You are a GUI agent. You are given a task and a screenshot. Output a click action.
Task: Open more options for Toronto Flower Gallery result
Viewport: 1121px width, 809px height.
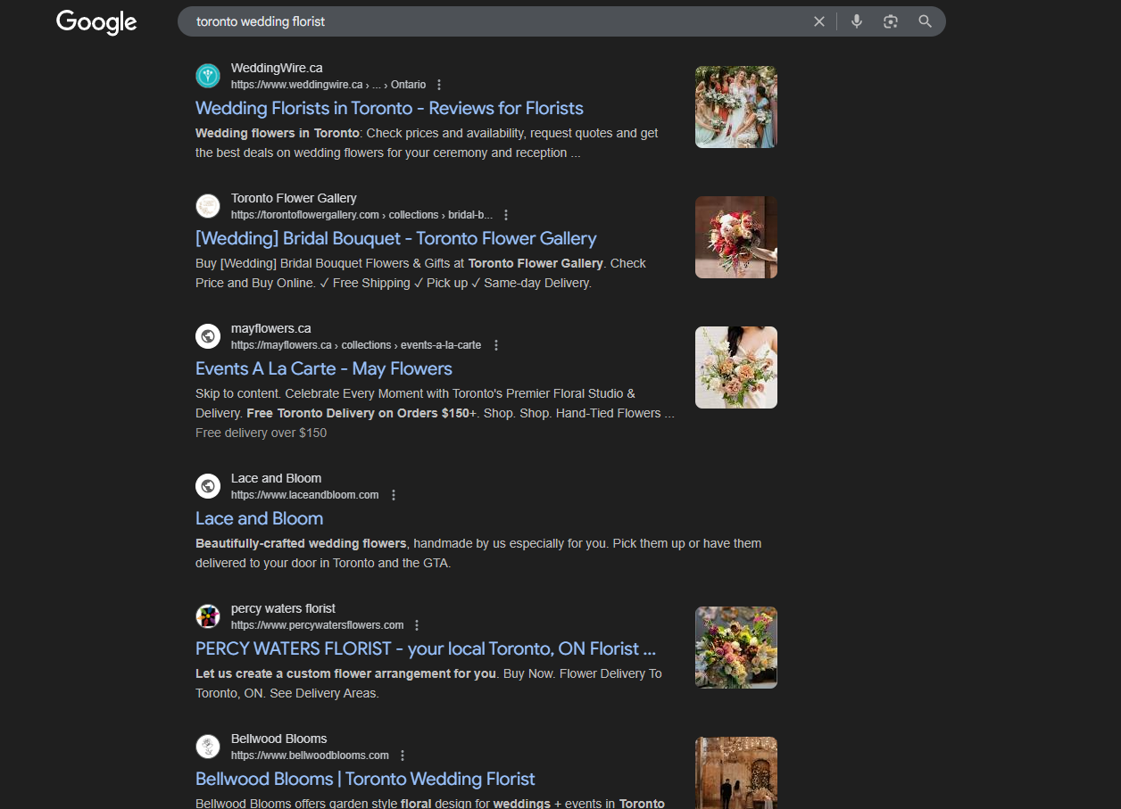pos(506,215)
